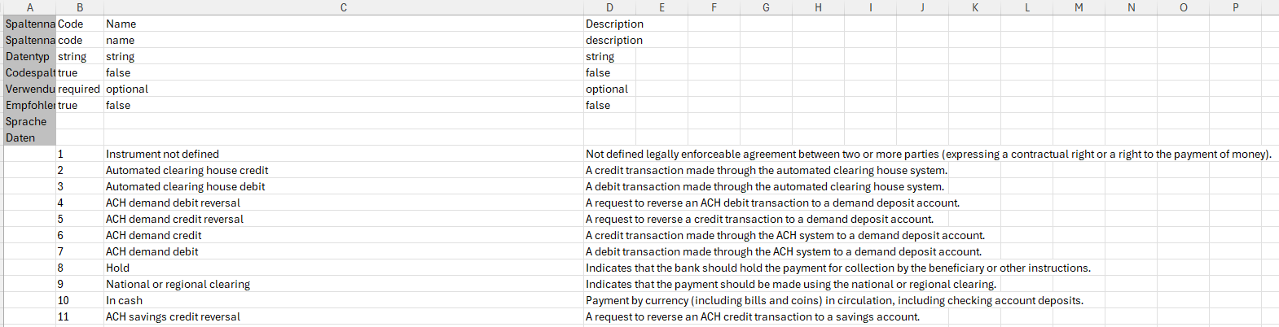Viewport: 1279px width, 327px height.
Task: Select column K header
Action: point(974,7)
